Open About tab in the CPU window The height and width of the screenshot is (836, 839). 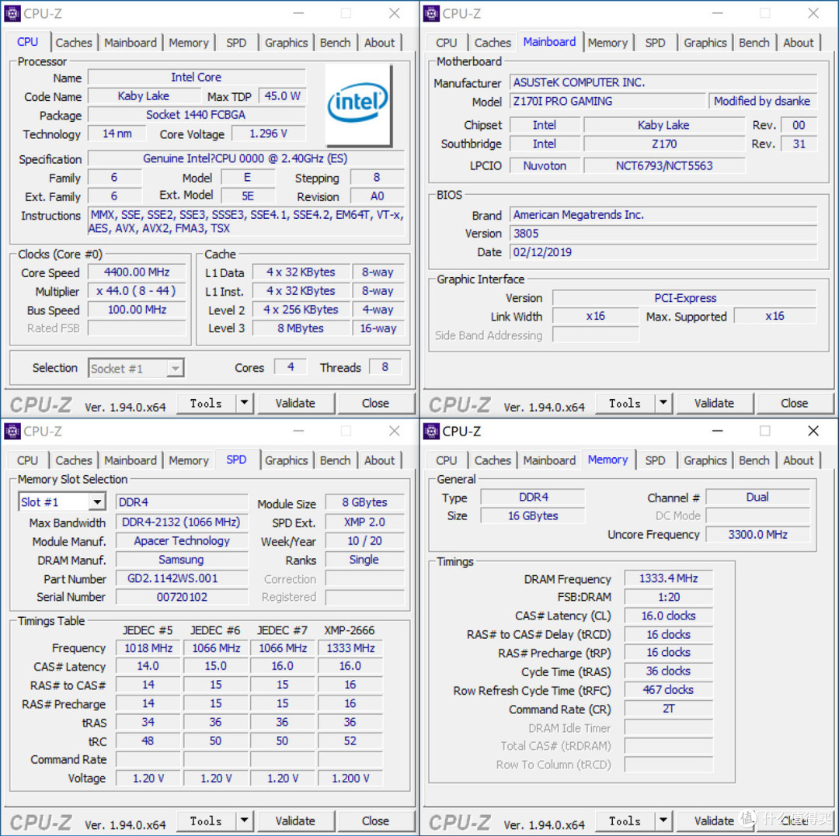pyautogui.click(x=380, y=43)
